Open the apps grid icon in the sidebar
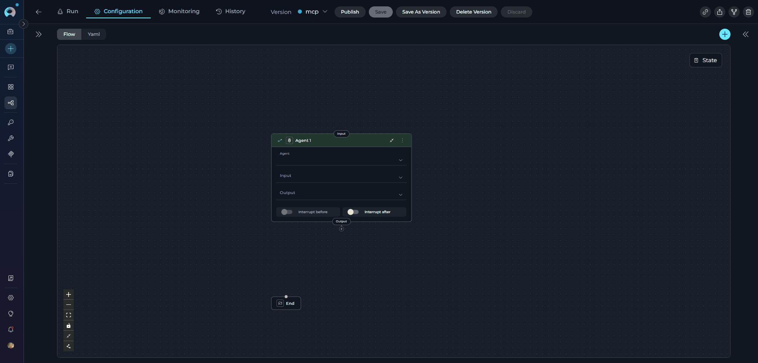This screenshot has width=758, height=363. pos(11,86)
